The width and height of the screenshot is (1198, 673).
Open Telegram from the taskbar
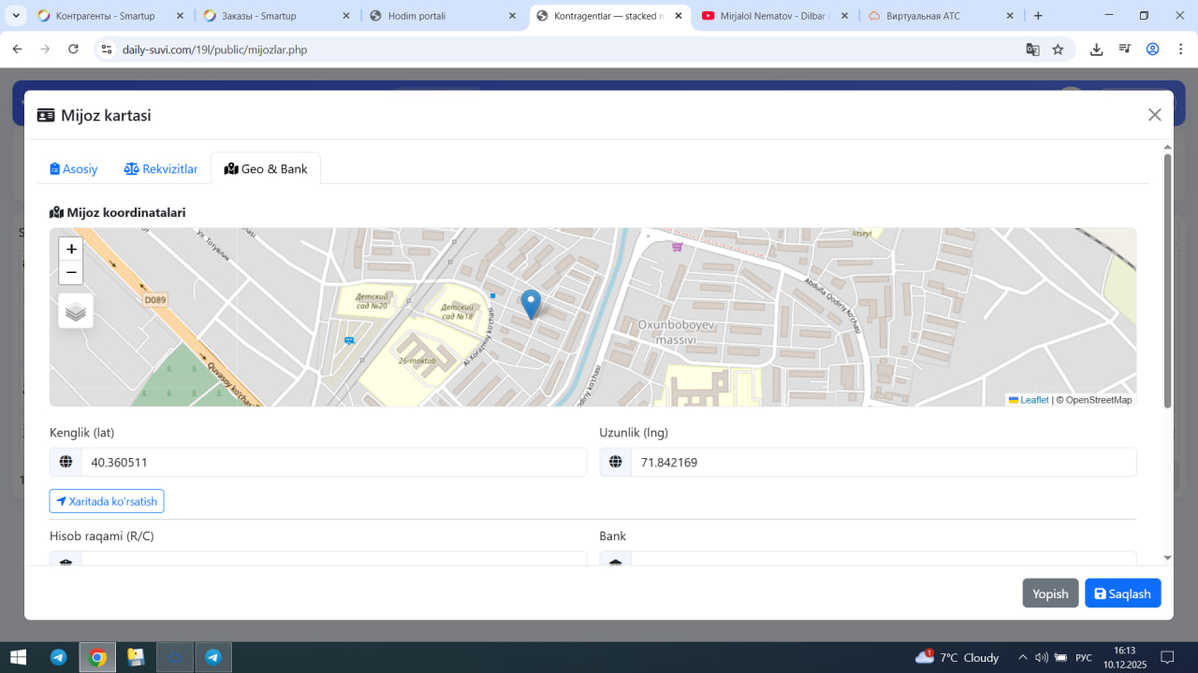58,657
